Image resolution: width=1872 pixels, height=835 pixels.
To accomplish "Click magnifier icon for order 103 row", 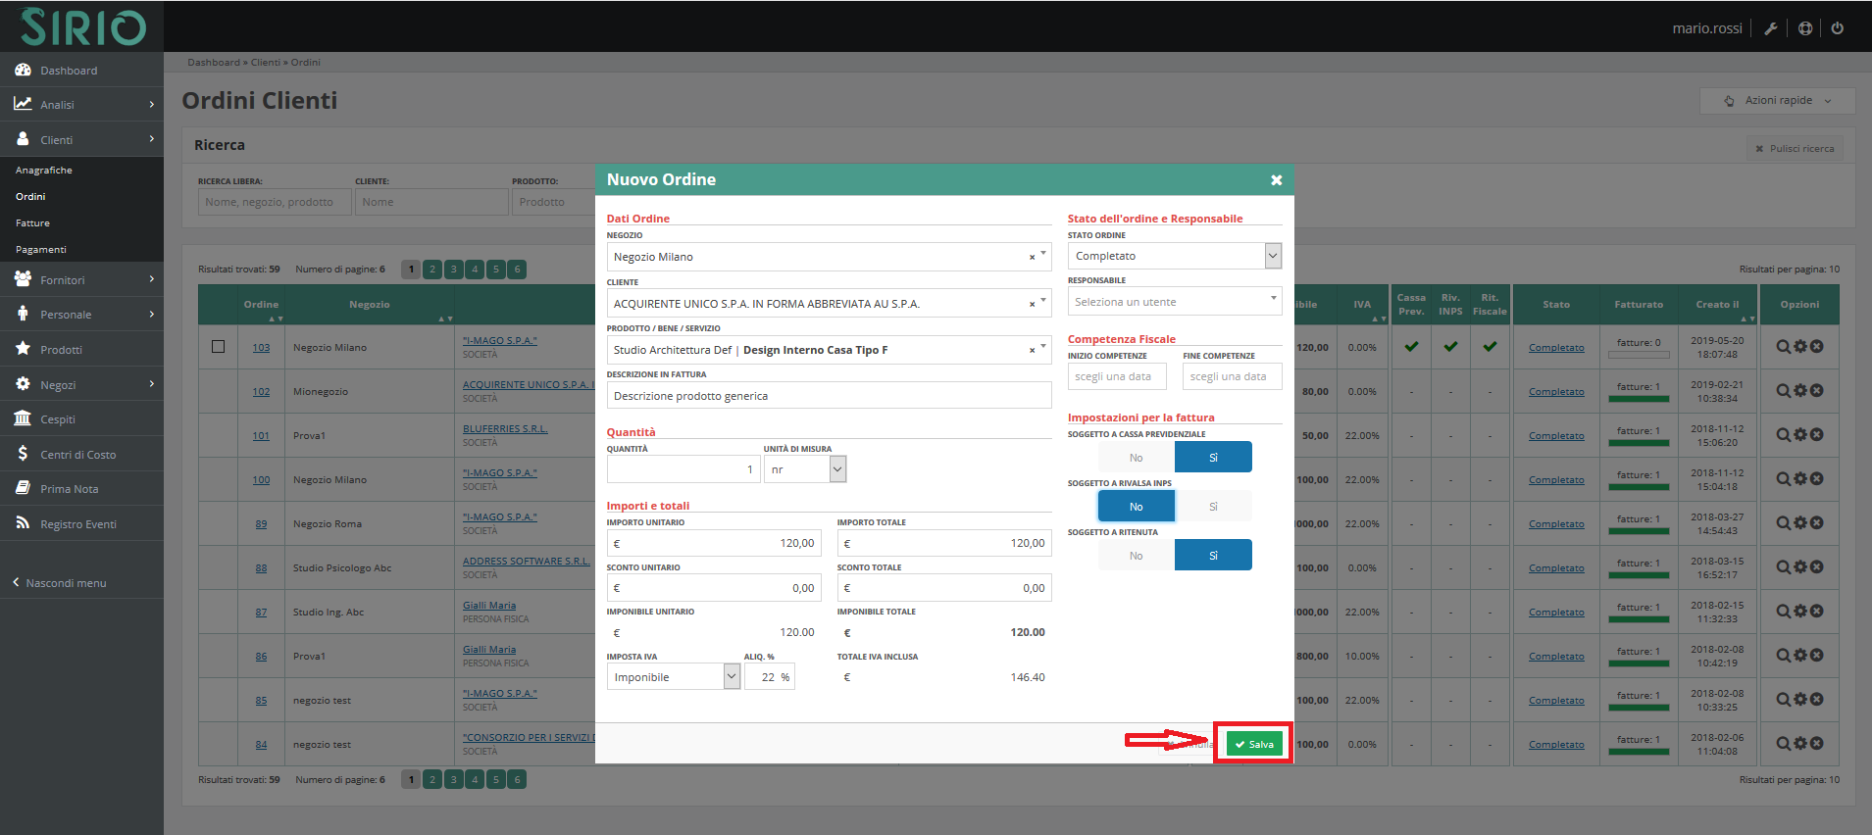I will tap(1783, 347).
